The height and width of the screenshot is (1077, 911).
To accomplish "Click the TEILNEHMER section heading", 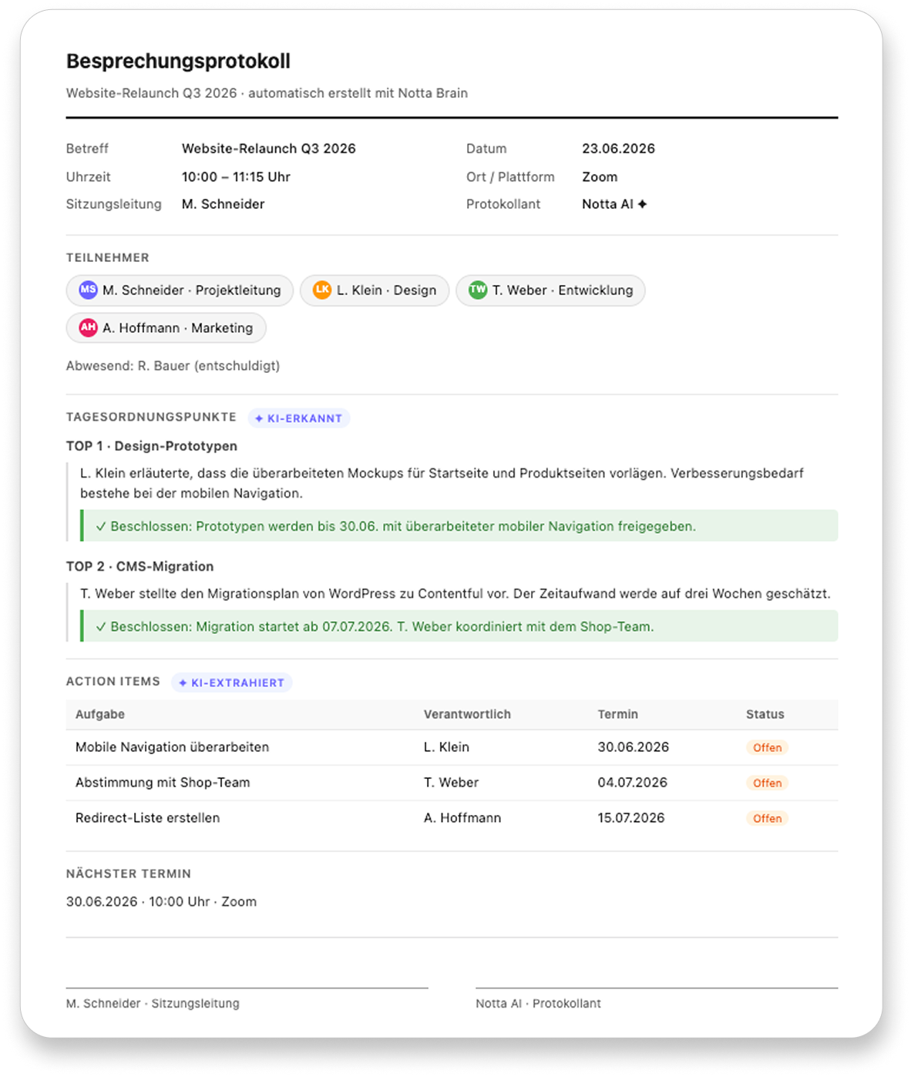I will 108,258.
